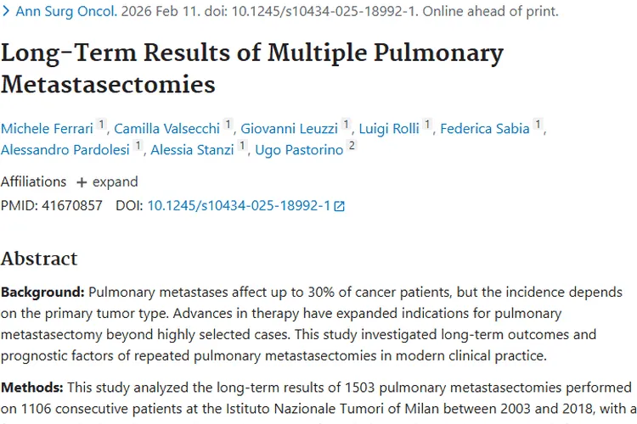Open author Michele Ferrari's link
637x424 pixels.
coord(47,128)
